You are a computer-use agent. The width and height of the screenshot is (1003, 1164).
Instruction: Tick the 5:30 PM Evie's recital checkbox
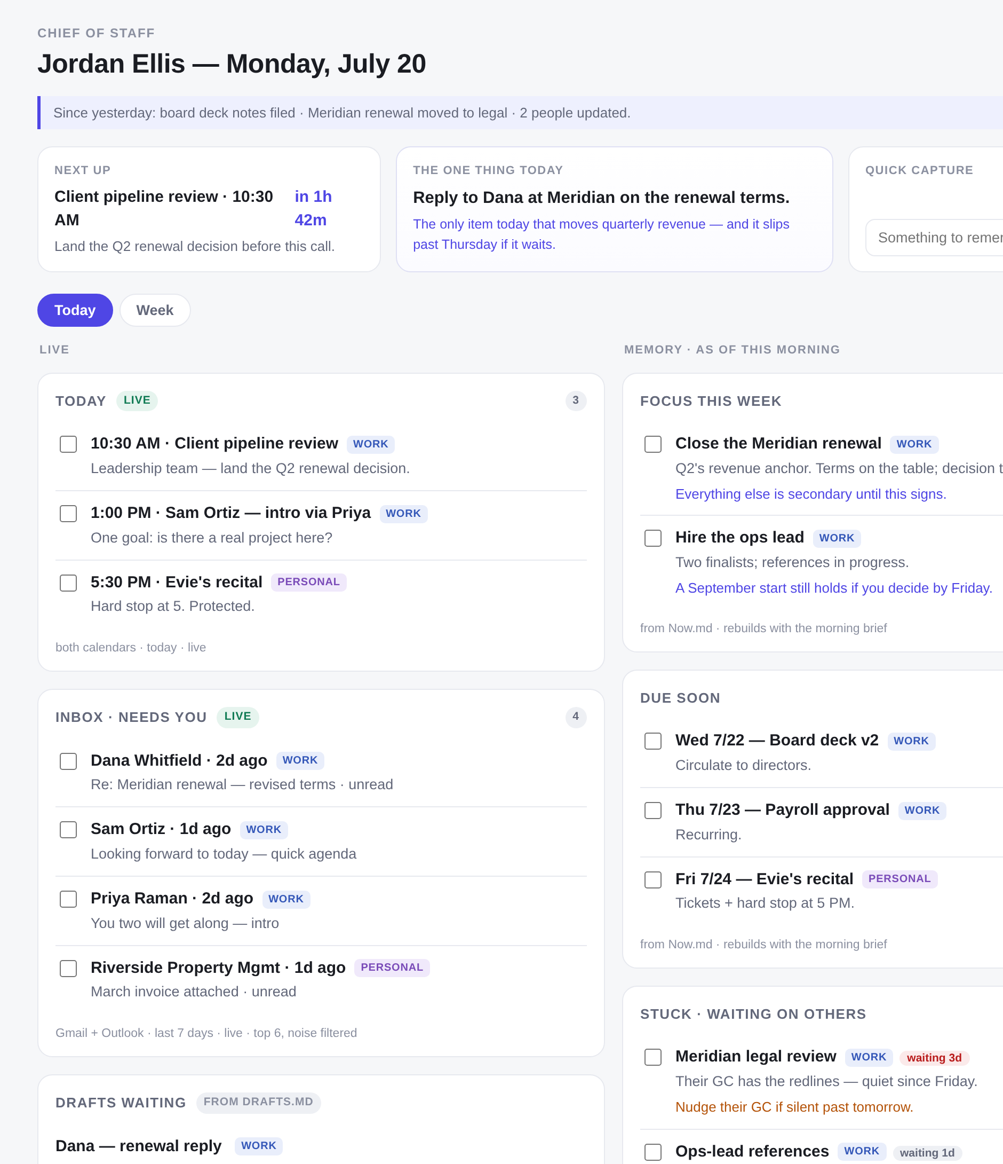pyautogui.click(x=68, y=583)
